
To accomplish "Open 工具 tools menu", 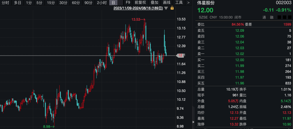I will [179, 3].
